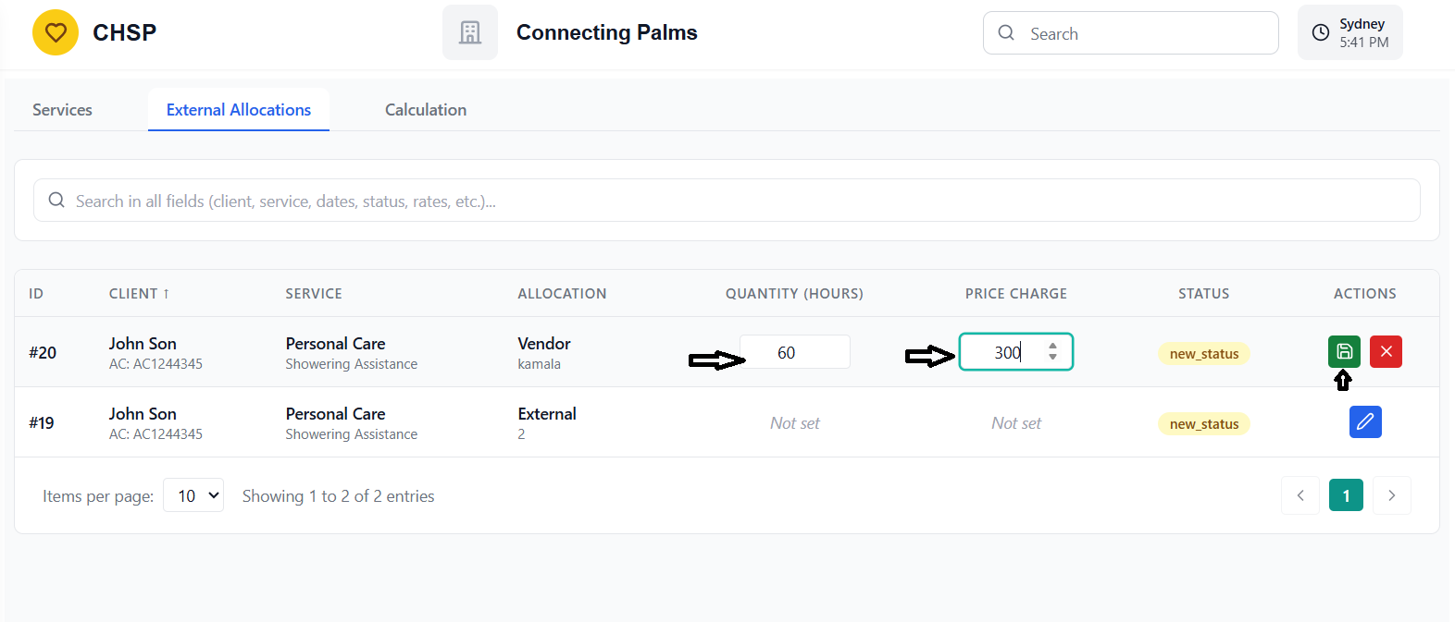1455x622 pixels.
Task: Click page number 1 button
Action: 1346,496
